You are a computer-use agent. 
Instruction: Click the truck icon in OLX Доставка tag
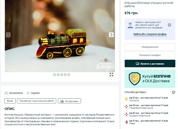62,101
